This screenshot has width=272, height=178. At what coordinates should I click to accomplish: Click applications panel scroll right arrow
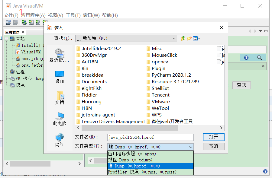click(79, 164)
